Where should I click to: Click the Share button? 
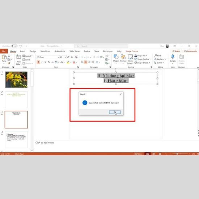tap(176, 51)
